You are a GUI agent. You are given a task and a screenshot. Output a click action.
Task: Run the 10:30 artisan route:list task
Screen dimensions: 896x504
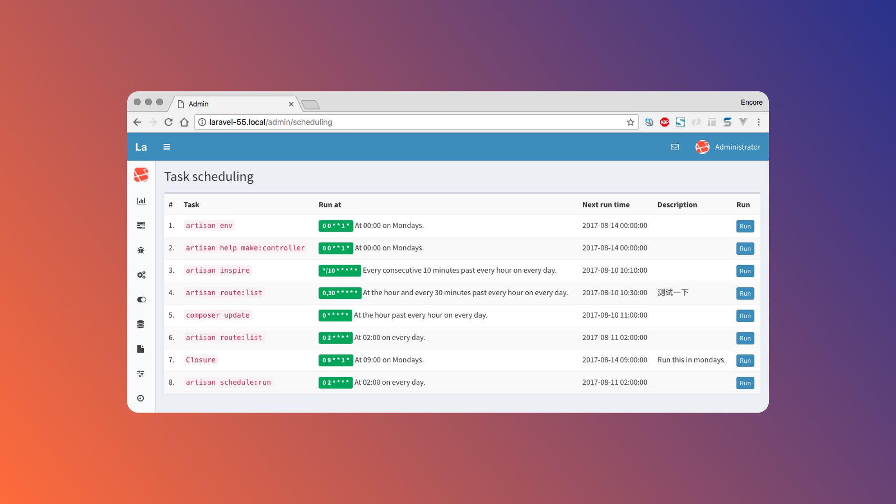point(745,293)
